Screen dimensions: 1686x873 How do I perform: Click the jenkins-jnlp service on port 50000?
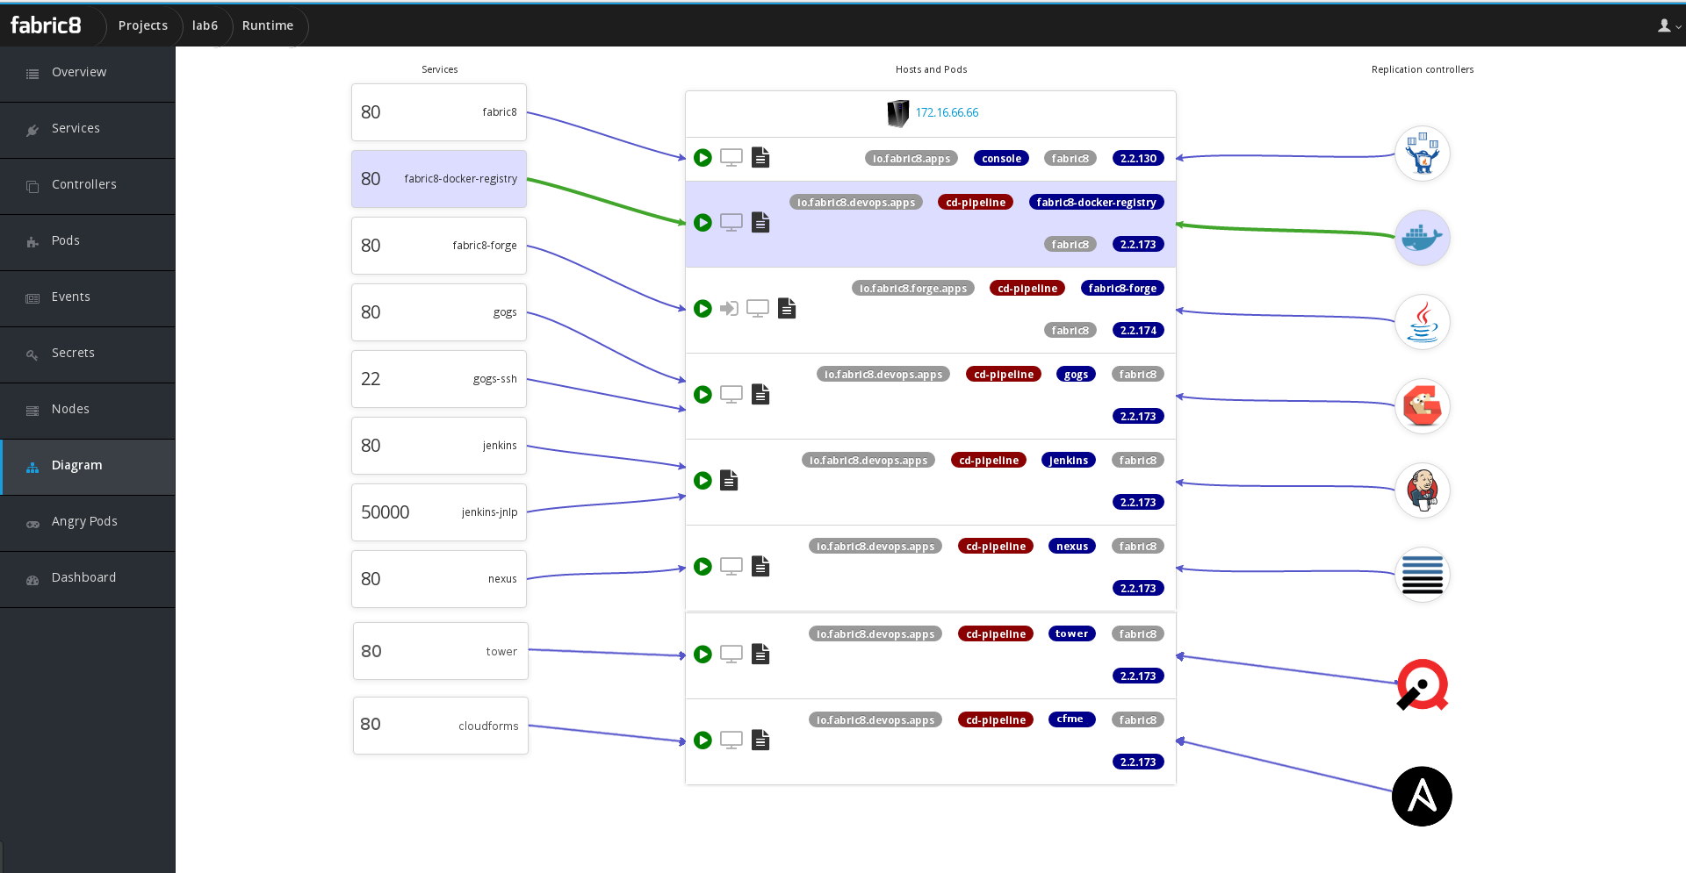point(439,512)
